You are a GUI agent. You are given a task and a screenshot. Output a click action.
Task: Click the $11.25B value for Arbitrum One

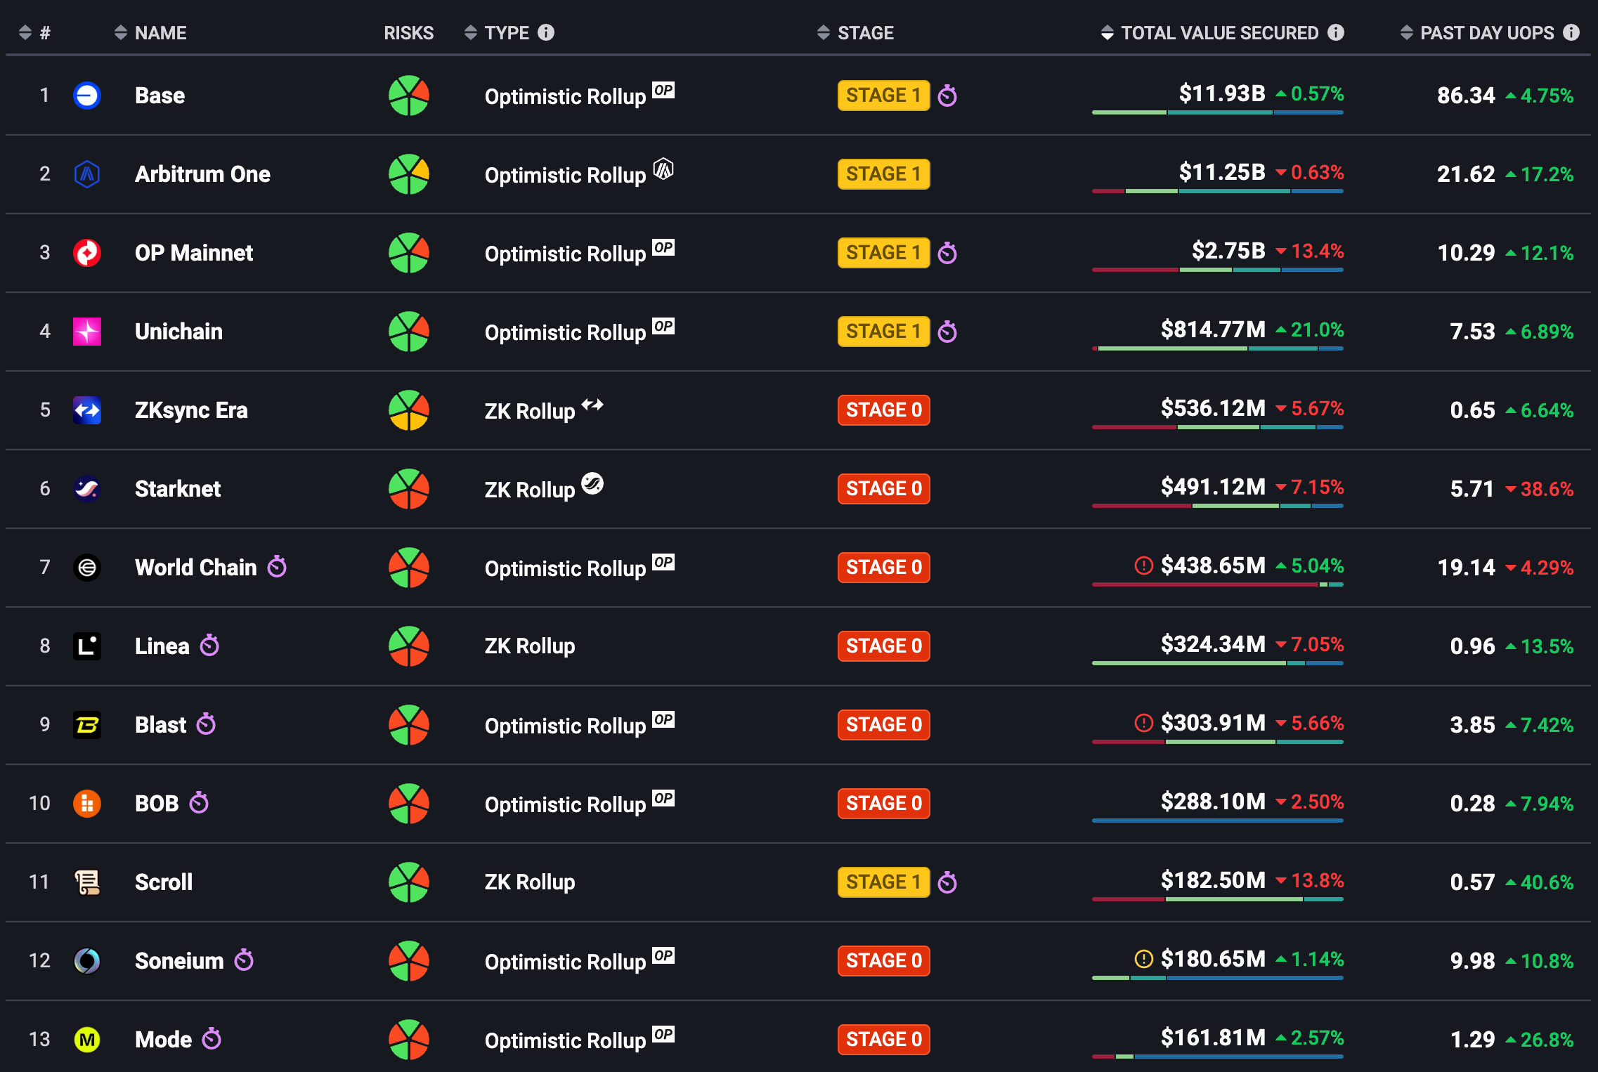[x=1222, y=172]
